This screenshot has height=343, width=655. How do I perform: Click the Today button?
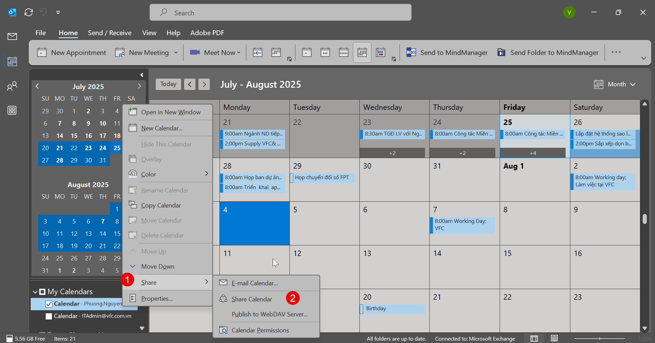tap(168, 84)
